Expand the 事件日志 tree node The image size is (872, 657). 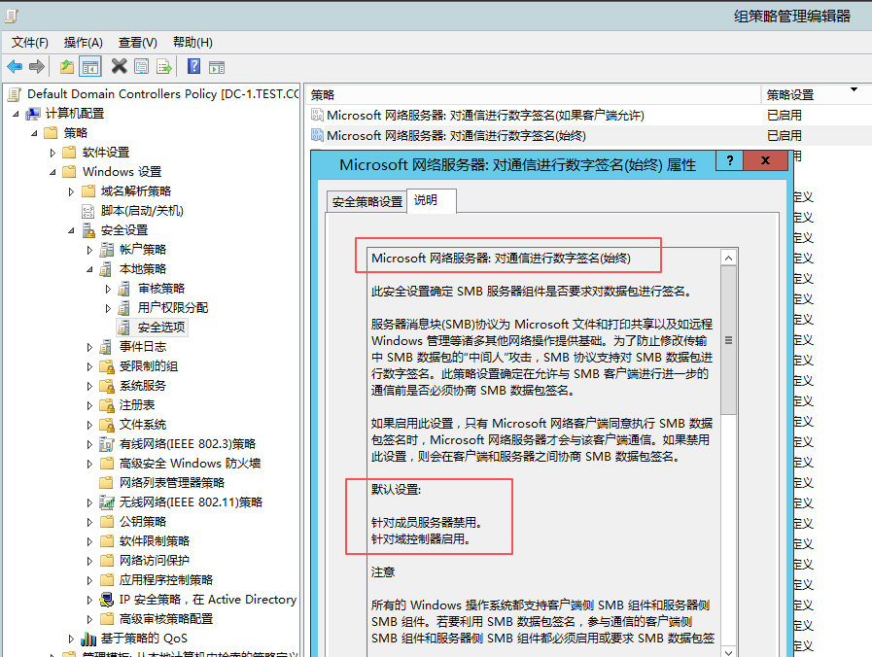click(90, 347)
